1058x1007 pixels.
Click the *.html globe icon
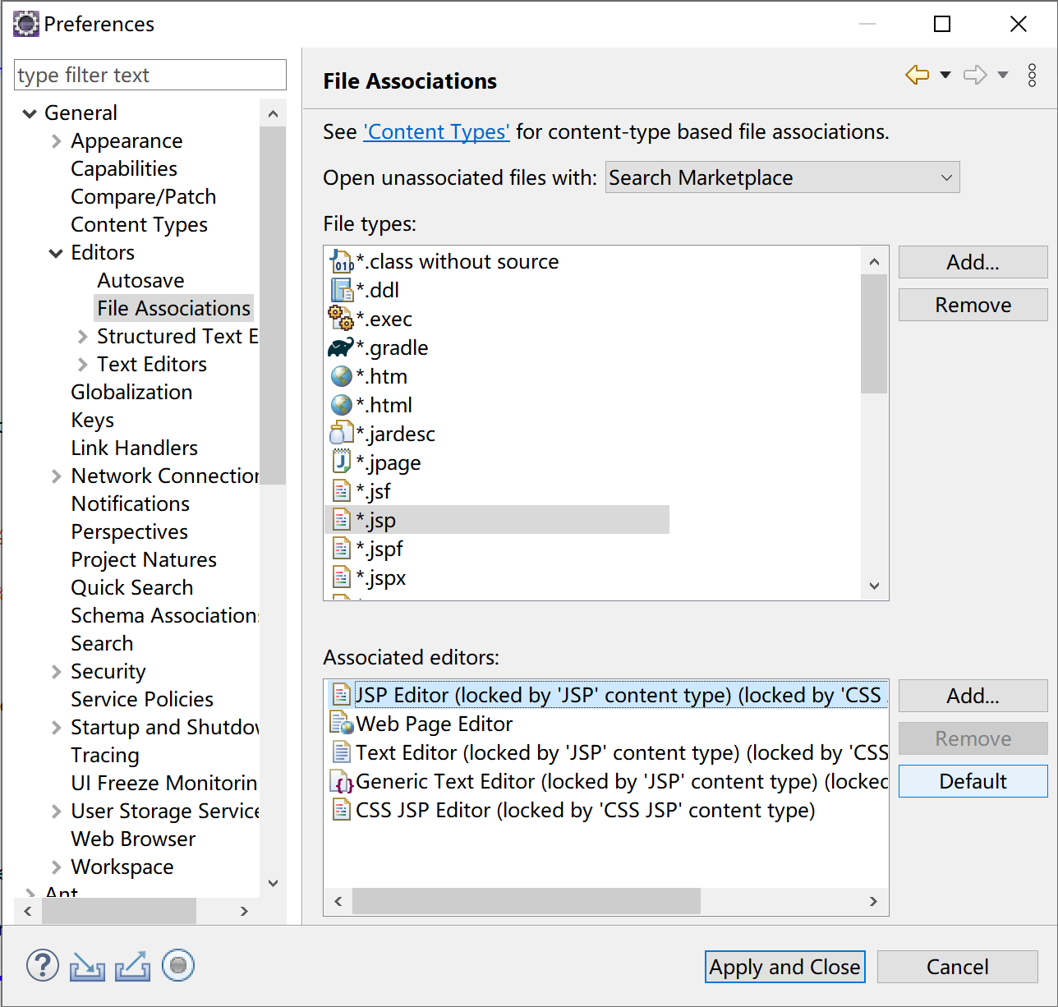coord(341,405)
